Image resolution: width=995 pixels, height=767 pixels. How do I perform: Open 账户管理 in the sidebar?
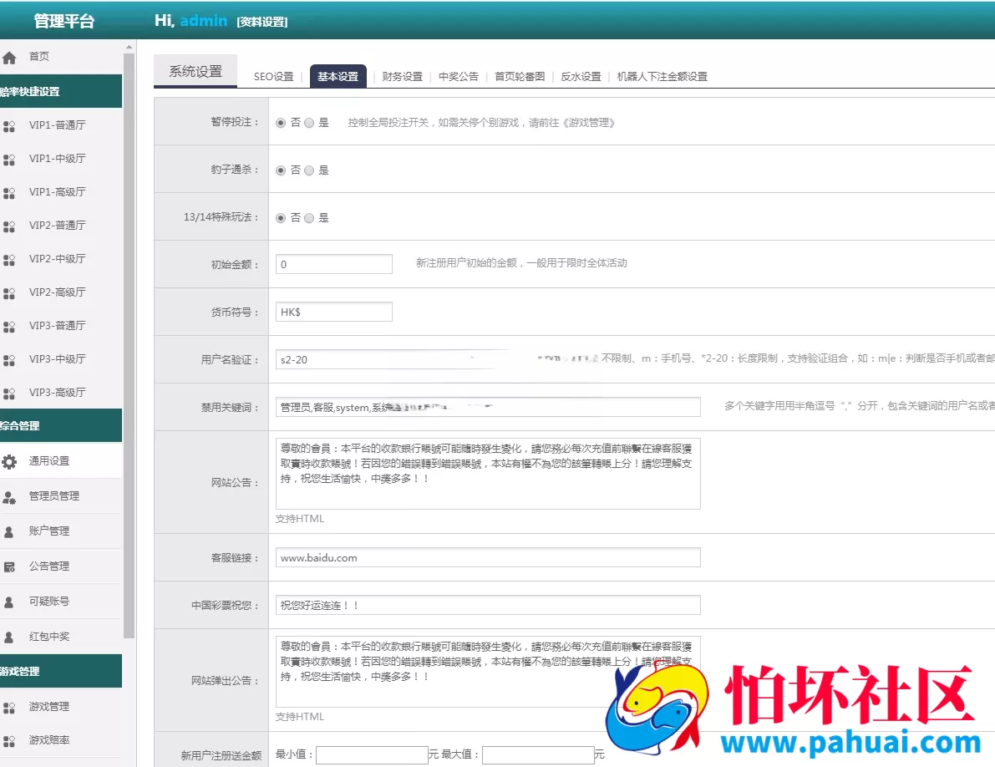[x=48, y=531]
